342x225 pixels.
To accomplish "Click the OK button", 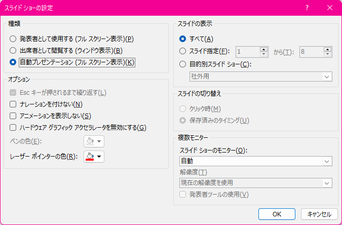I will tap(276, 214).
